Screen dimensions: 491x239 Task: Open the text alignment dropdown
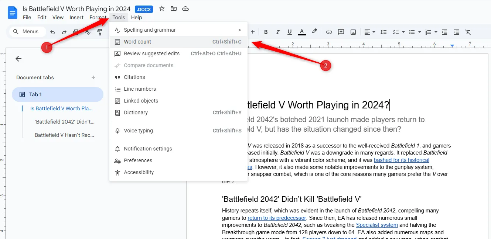[370, 32]
